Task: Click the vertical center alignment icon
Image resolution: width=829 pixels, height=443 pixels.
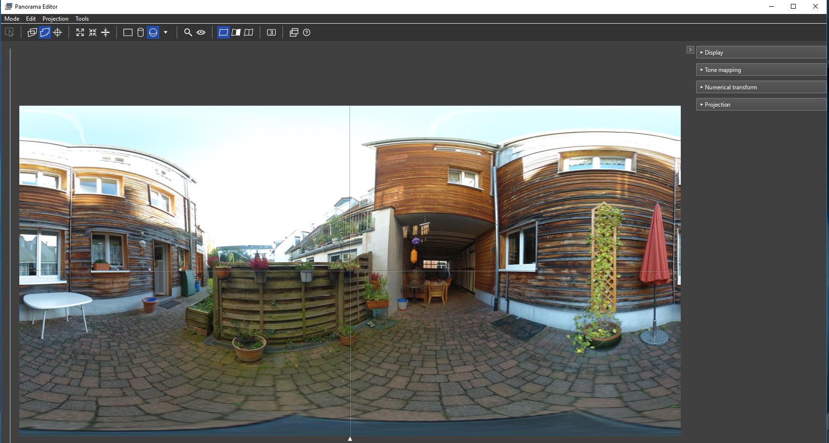Action: [x=105, y=32]
